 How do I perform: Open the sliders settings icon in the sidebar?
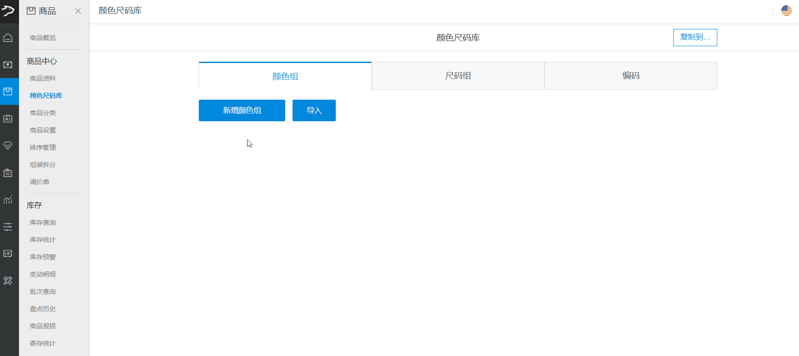(x=8, y=227)
